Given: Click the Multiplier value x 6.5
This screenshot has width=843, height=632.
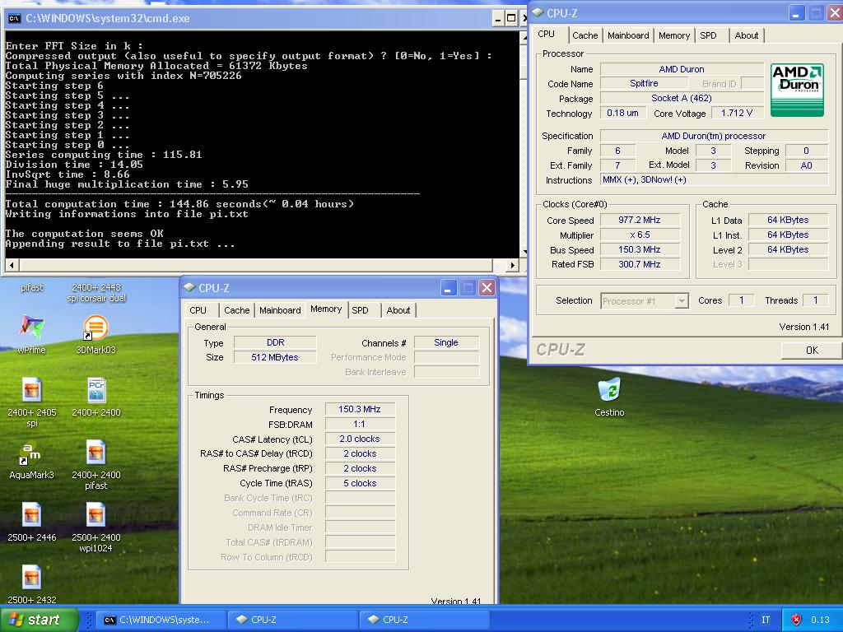Looking at the screenshot, I should (640, 235).
